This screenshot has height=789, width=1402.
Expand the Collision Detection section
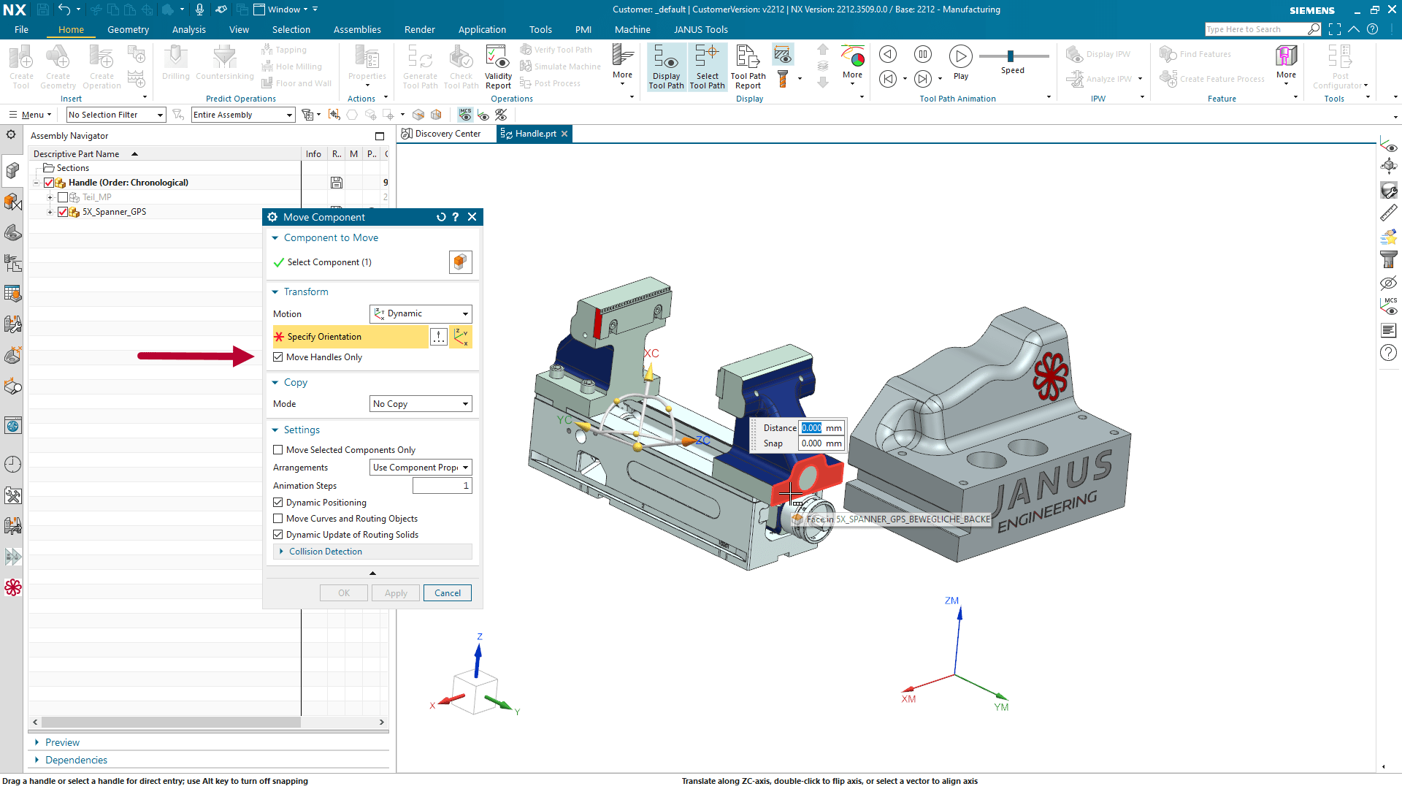325,551
